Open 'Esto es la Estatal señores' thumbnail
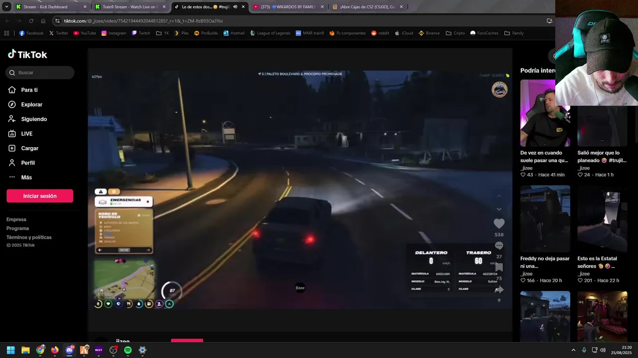638x358 pixels. (602, 219)
